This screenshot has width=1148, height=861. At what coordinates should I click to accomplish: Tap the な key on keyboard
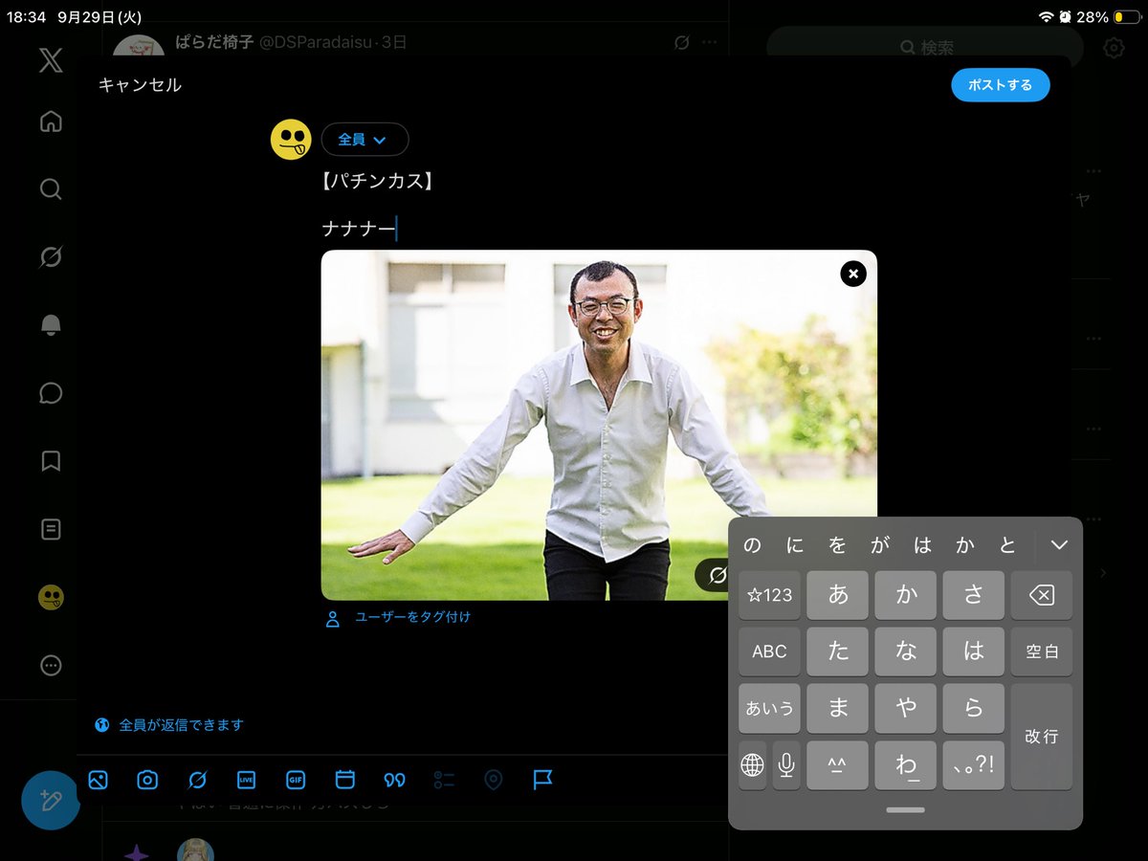click(906, 651)
